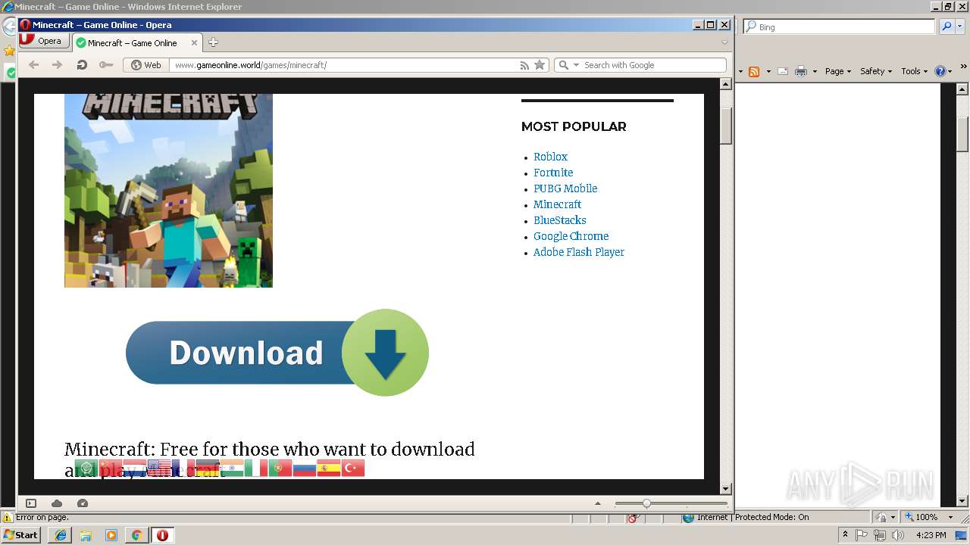This screenshot has width=970, height=545.
Task: Open Opera view options arrow beside zoom slider
Action: [598, 503]
